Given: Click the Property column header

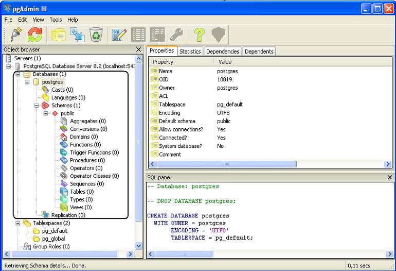Looking at the screenshot, I should point(182,62).
